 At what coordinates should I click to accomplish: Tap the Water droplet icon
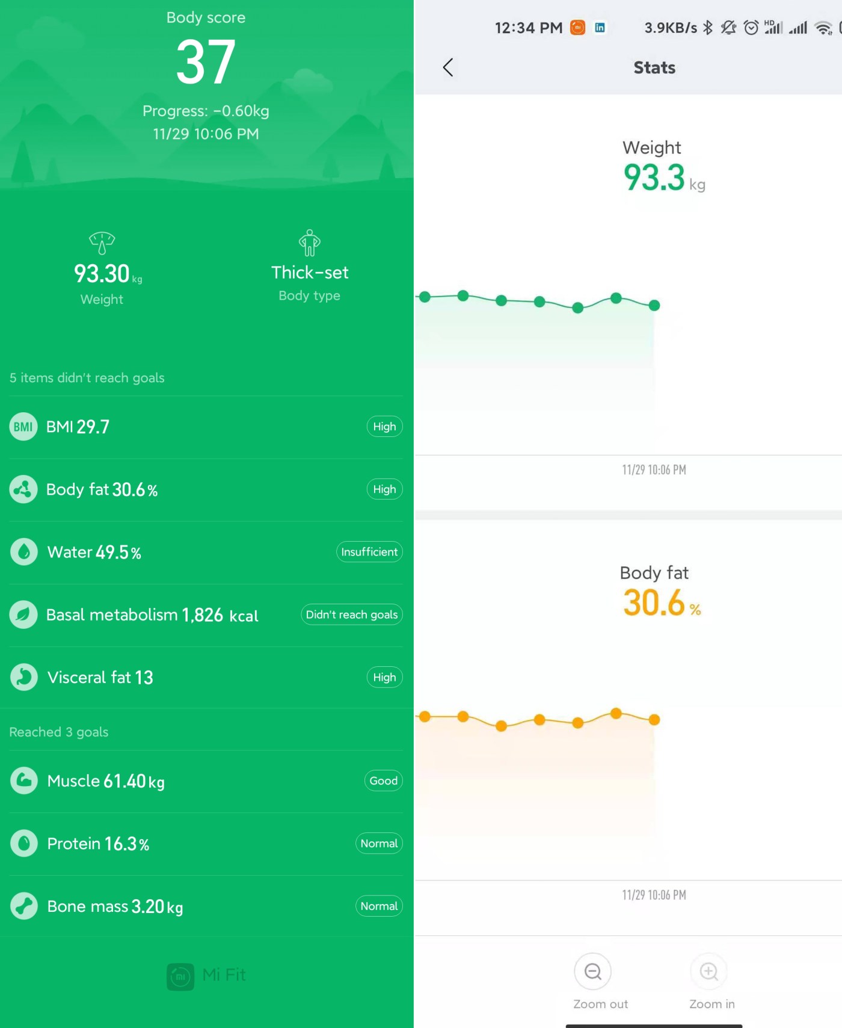23,552
